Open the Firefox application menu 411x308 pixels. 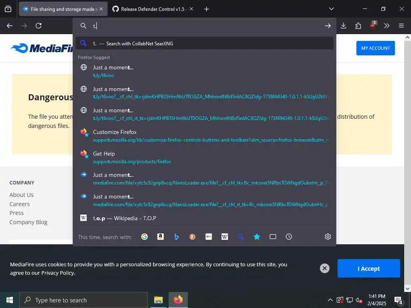coord(401,26)
